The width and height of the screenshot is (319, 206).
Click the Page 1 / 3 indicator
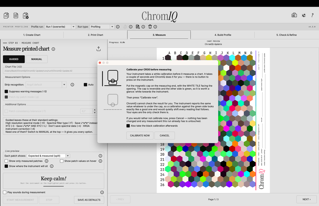coord(213,199)
